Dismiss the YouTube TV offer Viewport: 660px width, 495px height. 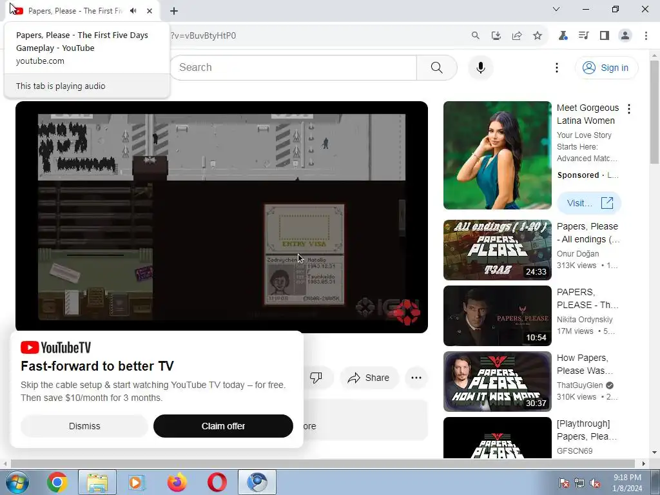pyautogui.click(x=84, y=426)
